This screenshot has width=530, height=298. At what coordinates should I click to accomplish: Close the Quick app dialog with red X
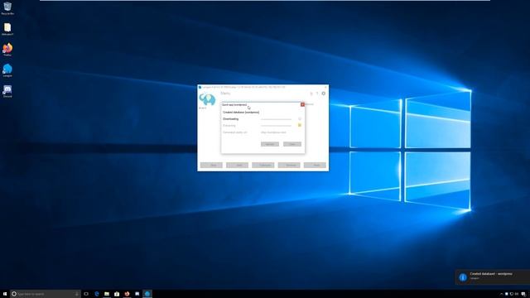click(302, 104)
